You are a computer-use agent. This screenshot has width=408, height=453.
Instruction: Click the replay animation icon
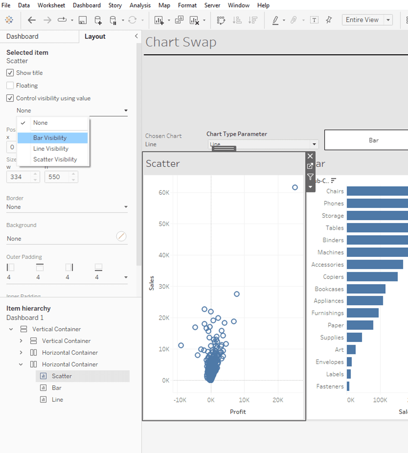click(62, 20)
